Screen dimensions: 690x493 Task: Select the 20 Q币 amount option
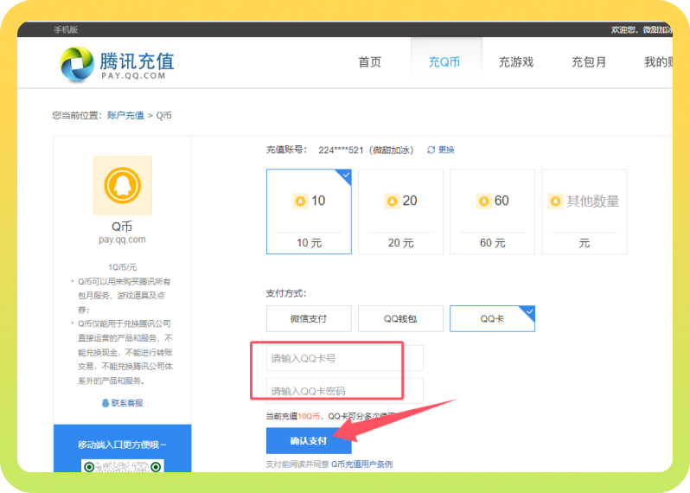click(x=400, y=212)
